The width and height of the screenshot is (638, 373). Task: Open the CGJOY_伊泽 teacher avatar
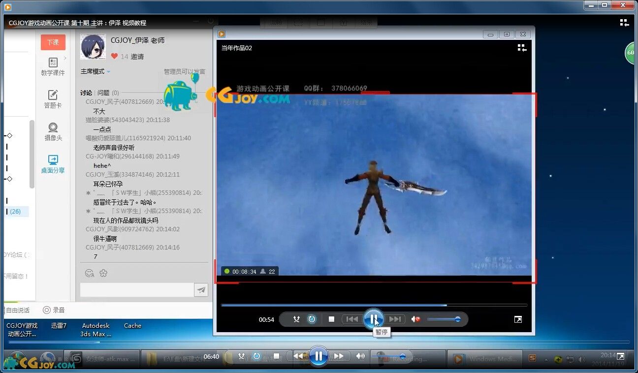93,47
